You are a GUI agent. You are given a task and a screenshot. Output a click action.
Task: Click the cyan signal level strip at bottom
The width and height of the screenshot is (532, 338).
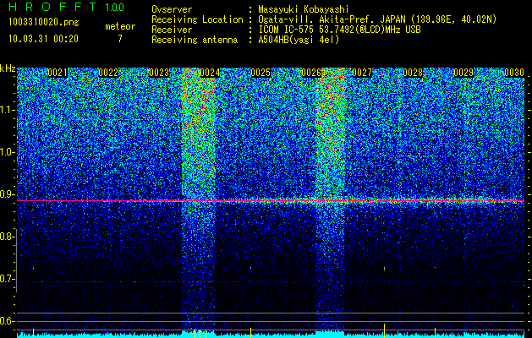point(271,335)
